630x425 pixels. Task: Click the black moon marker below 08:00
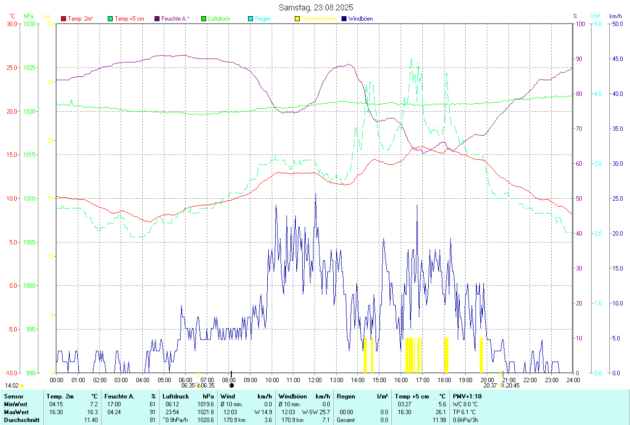tap(231, 385)
